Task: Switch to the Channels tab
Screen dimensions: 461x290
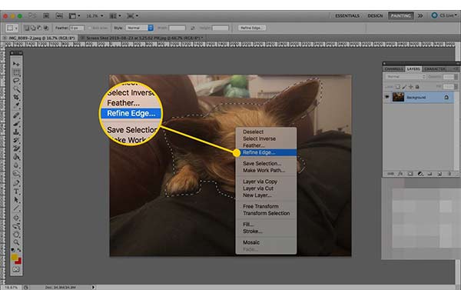Action: (x=393, y=69)
